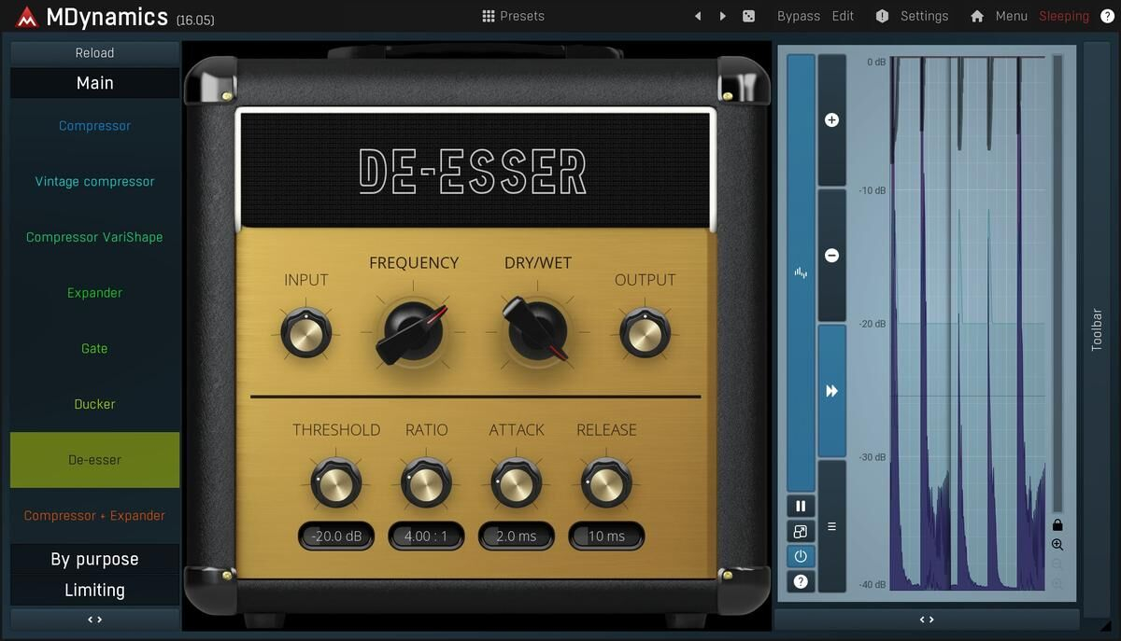
Task: Open the Presets browser
Action: tap(513, 16)
